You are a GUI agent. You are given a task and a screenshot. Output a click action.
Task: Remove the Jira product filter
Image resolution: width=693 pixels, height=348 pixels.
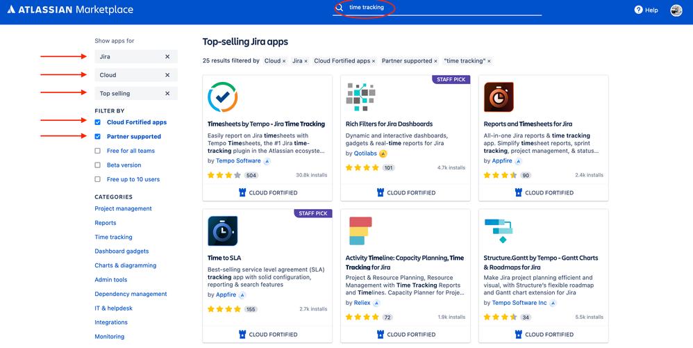[167, 56]
